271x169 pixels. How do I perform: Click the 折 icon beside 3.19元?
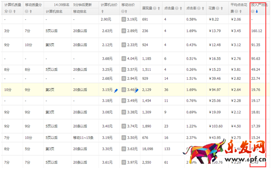tap(124, 19)
